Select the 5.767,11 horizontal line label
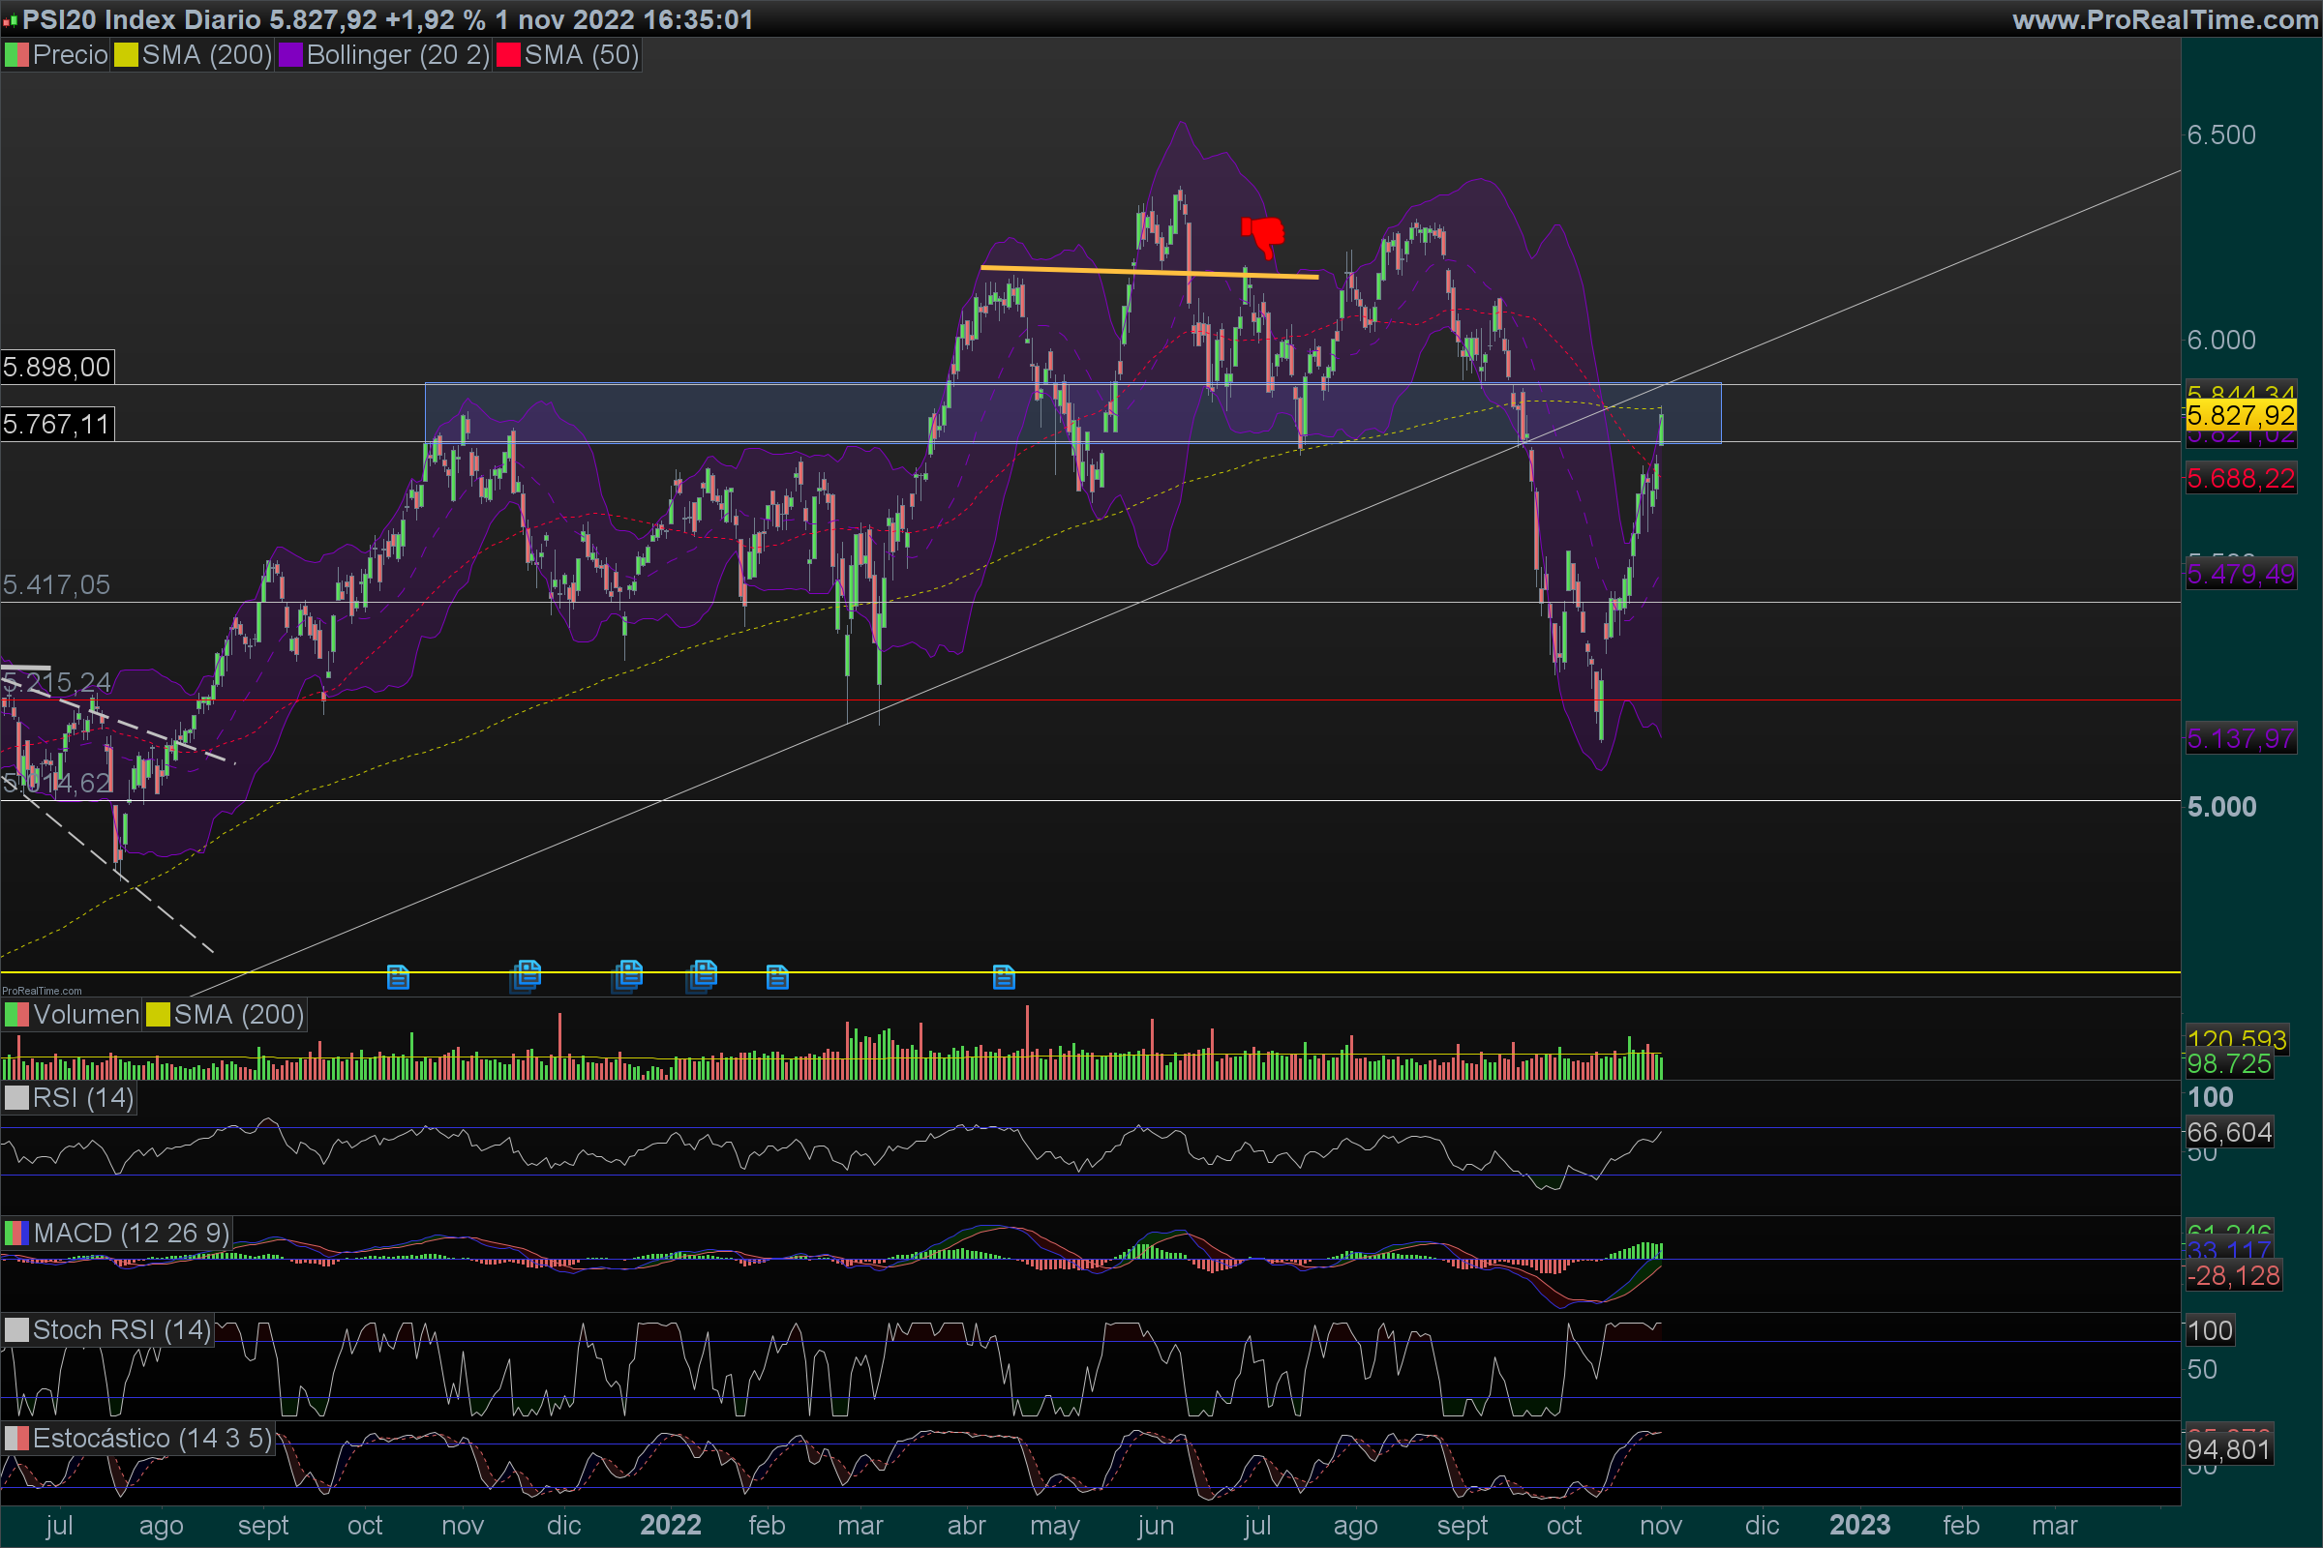This screenshot has width=2323, height=1548. (57, 425)
